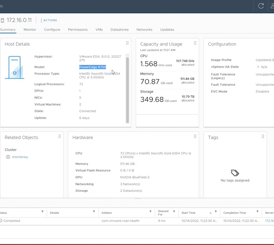Switch to the Updates tab

click(167, 29)
